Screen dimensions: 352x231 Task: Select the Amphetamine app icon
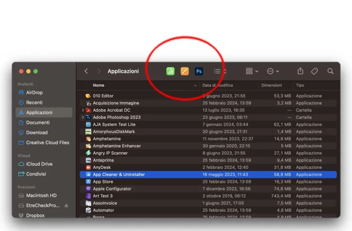click(88, 139)
